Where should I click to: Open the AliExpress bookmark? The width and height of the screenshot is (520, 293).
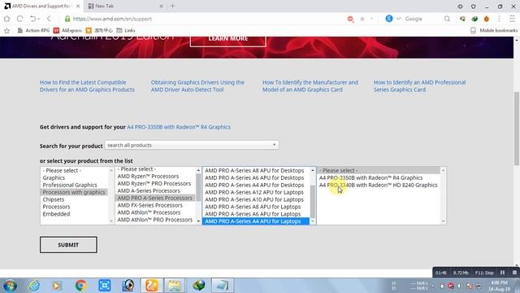tap(67, 30)
